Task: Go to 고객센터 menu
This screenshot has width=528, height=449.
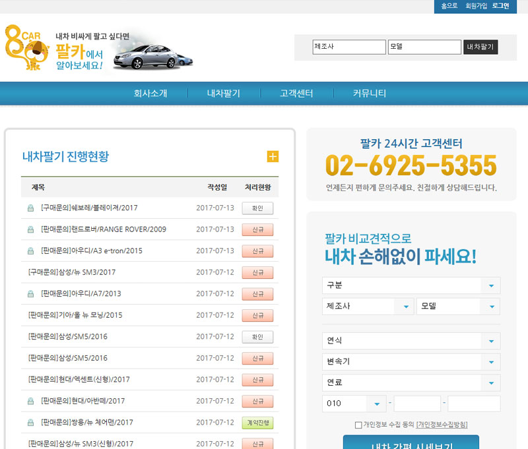Action: 296,93
